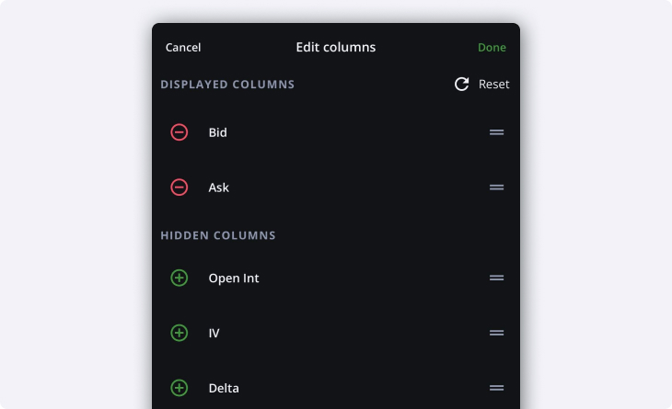
Task: Cancel editing columns
Action: point(183,48)
